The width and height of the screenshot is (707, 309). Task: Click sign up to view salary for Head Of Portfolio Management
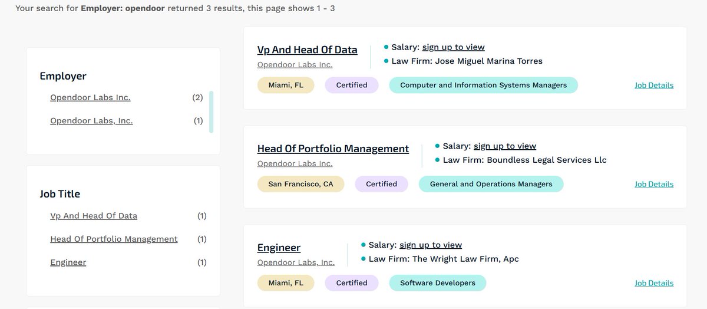pos(505,146)
